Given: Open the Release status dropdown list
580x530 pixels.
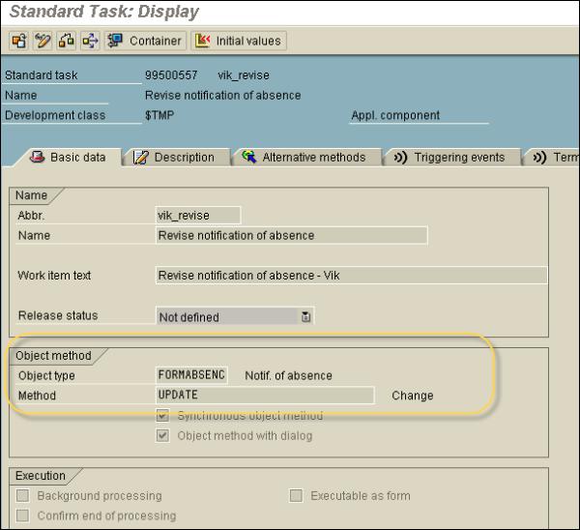Looking at the screenshot, I should (x=305, y=316).
